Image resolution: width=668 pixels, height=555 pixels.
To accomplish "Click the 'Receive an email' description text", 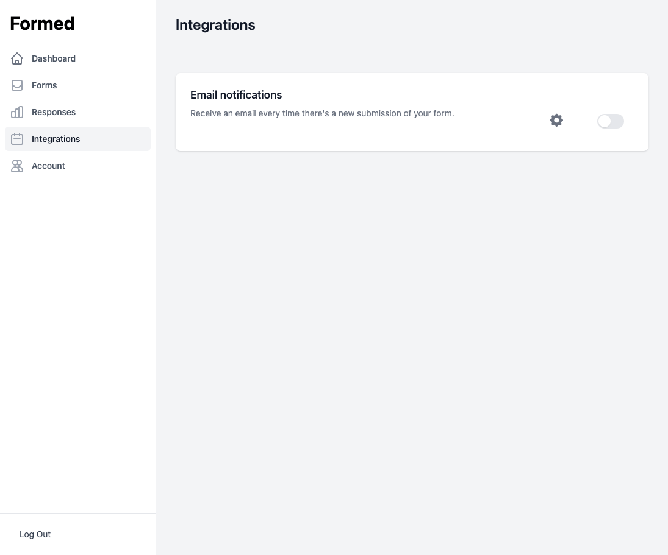I will [322, 113].
